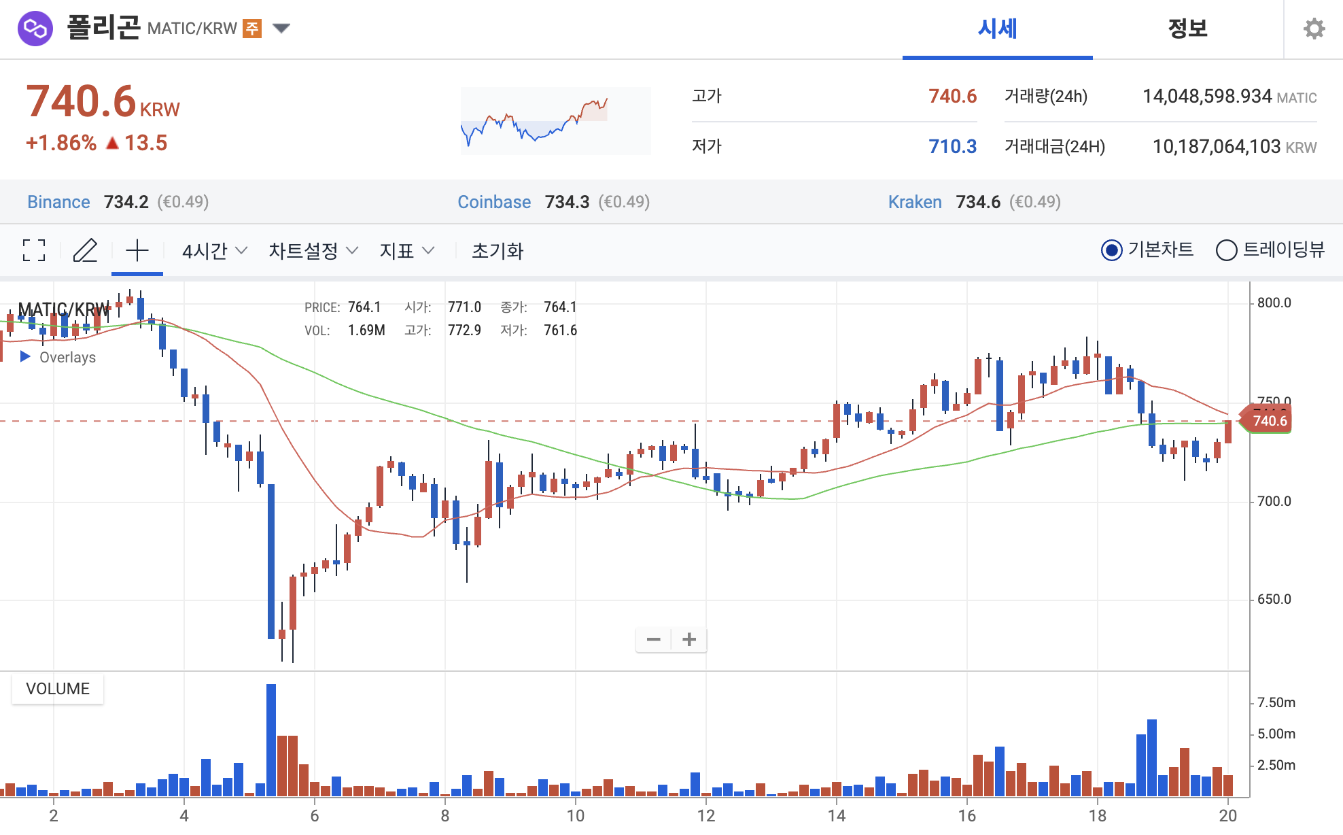The image size is (1343, 835).
Task: Expand the Overlays triangle toggle
Action: [25, 356]
